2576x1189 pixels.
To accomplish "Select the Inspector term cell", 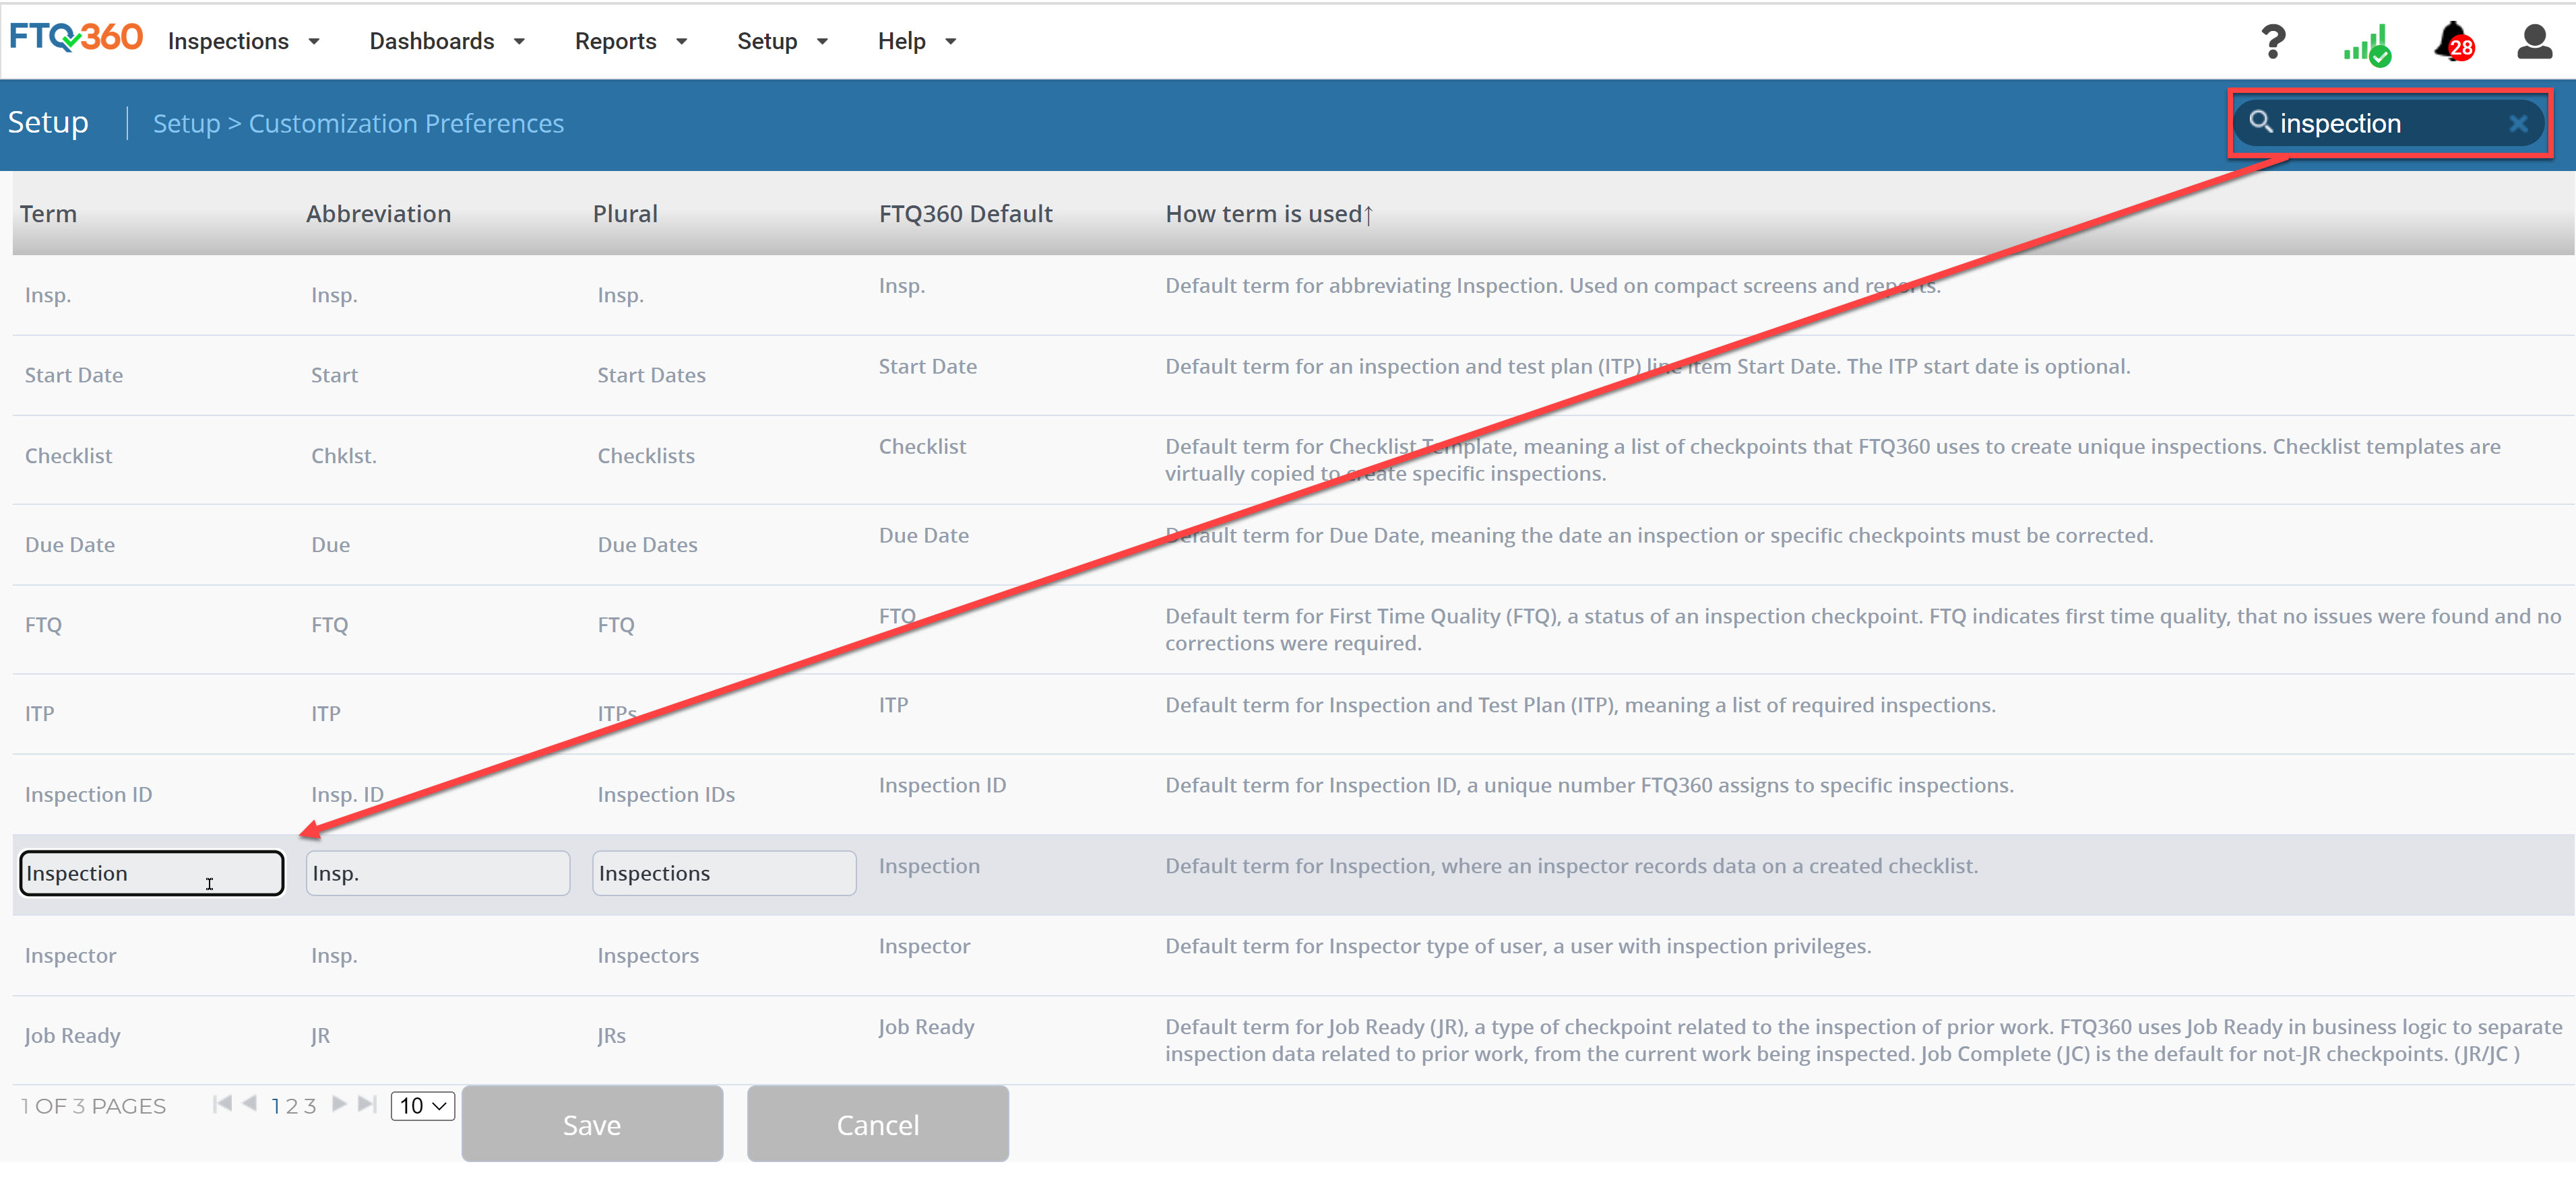I will click(x=70, y=955).
